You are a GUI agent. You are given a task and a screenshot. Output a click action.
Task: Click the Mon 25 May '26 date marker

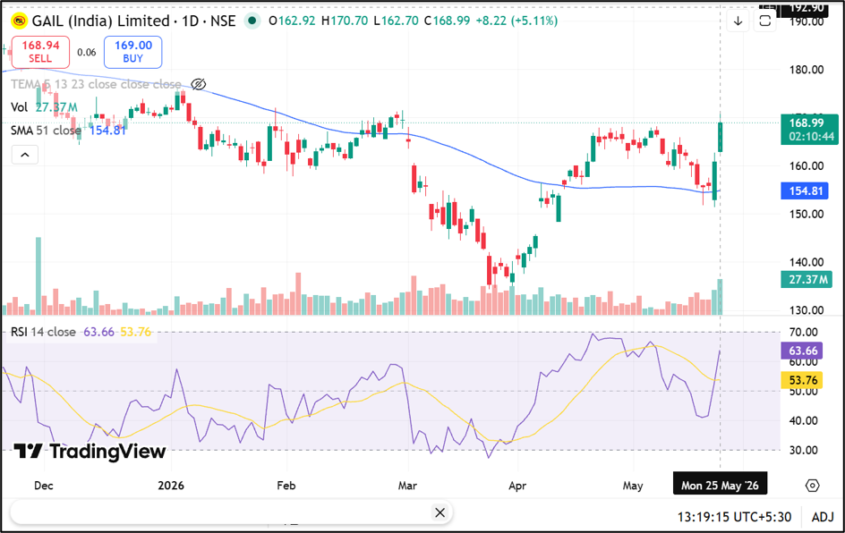pyautogui.click(x=720, y=485)
